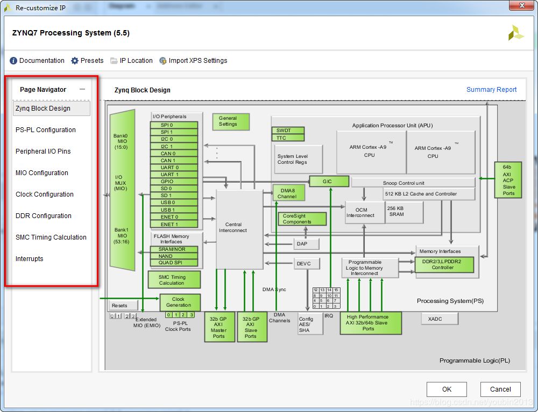This screenshot has height=412, width=538.
Task: Click the CoreSight Components block
Action: tap(302, 219)
